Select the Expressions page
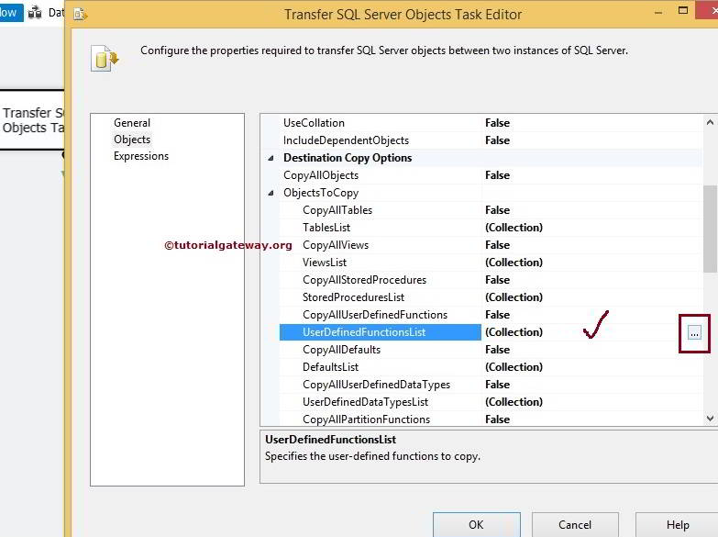The width and height of the screenshot is (718, 537). click(x=141, y=156)
